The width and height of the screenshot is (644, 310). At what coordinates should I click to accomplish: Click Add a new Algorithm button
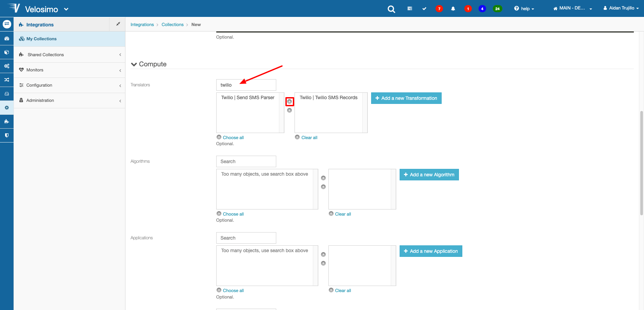point(429,175)
